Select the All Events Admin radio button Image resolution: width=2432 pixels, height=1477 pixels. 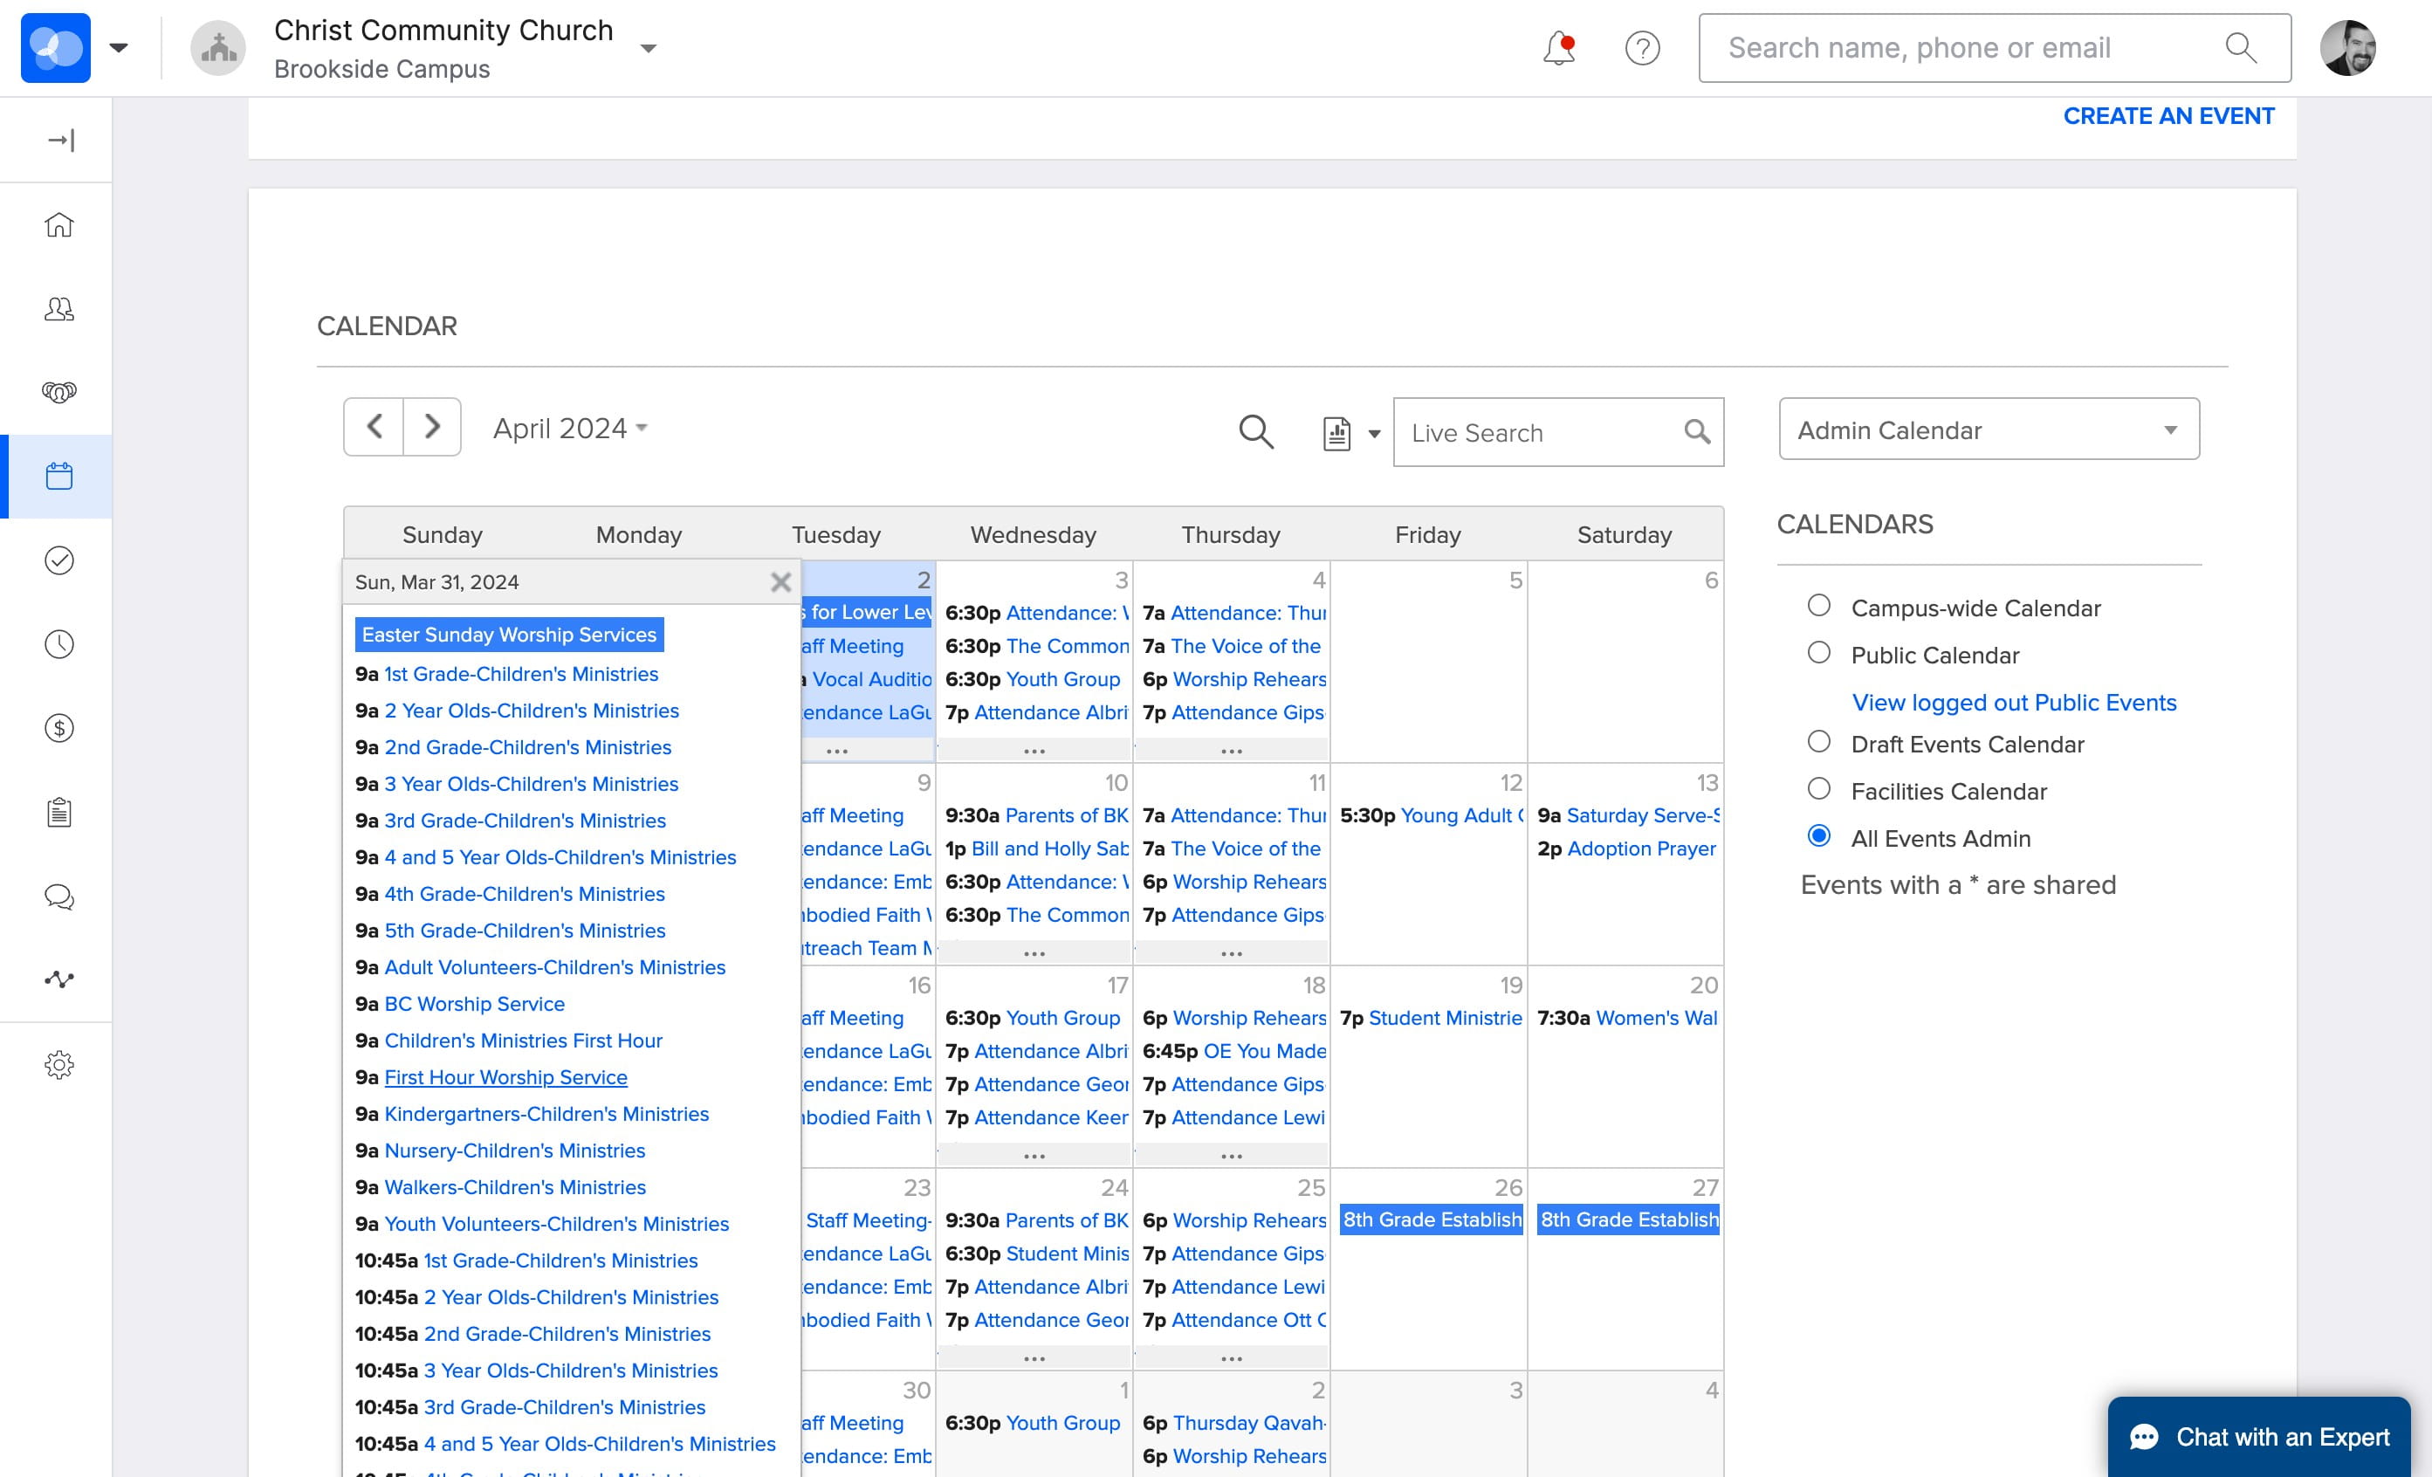pyautogui.click(x=1819, y=836)
